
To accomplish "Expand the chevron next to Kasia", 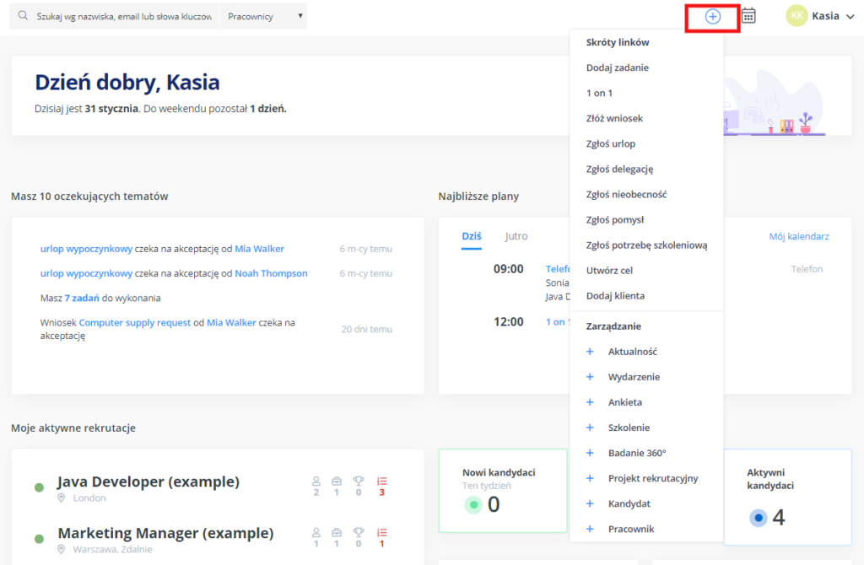I will click(x=851, y=15).
